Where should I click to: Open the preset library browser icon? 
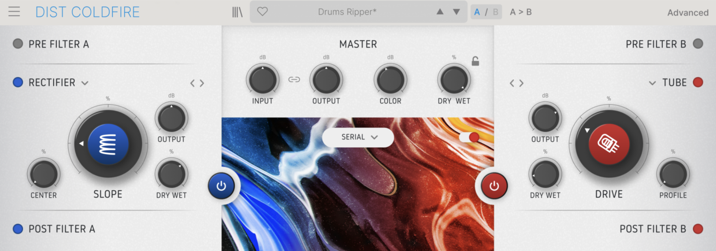pos(237,12)
